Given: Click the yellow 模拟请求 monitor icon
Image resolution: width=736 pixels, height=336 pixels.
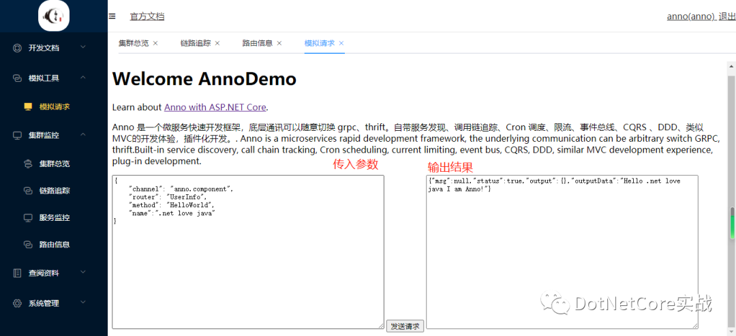Looking at the screenshot, I should [x=28, y=106].
